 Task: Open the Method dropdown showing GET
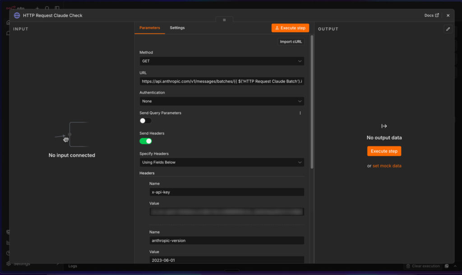(x=222, y=61)
